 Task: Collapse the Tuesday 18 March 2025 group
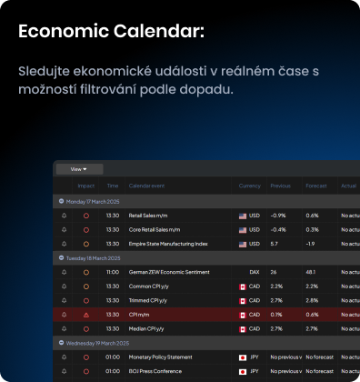[x=61, y=258]
